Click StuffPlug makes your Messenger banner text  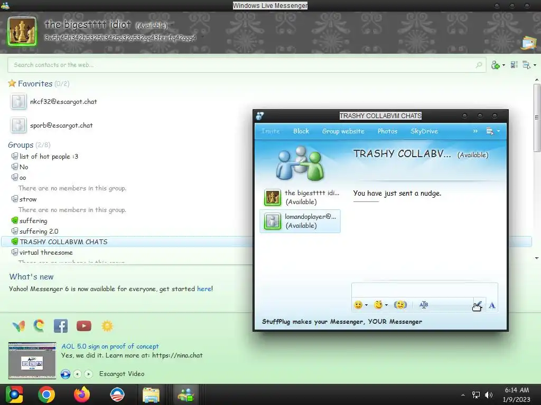tap(342, 322)
